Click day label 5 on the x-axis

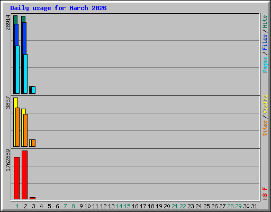pyautogui.click(x=49, y=206)
